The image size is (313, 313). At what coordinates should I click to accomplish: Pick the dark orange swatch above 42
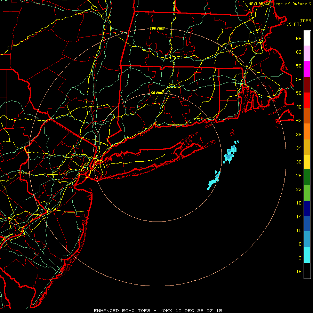tap(307, 115)
